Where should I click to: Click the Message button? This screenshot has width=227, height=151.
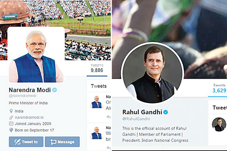coord(62,142)
